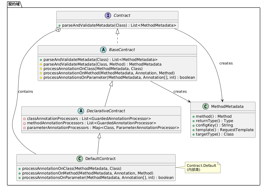This screenshot has height=186, width=264.
Task: Click public marker before DefaultContract's processAnnotationsOnParameter
Action: (19, 178)
